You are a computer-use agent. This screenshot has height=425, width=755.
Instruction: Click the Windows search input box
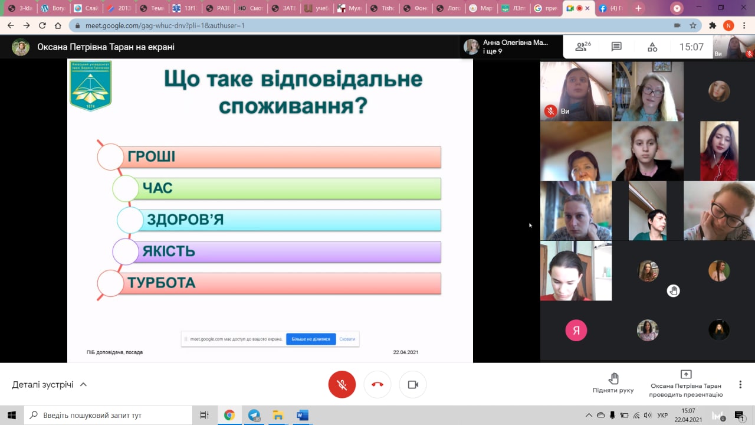(109, 416)
